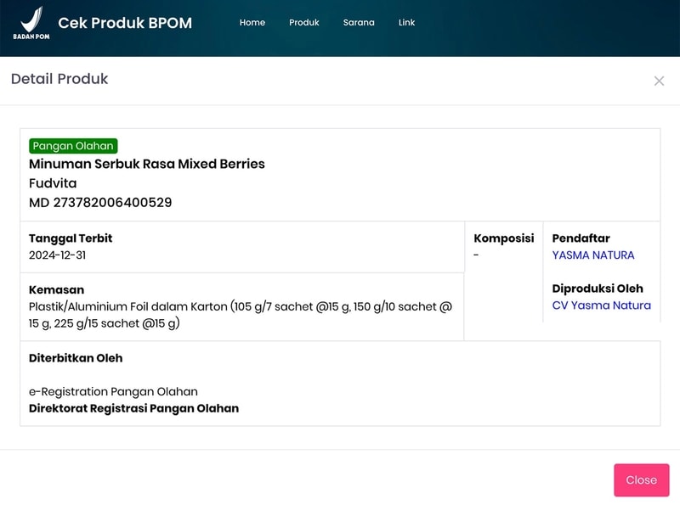Screen dimensions: 680x510
Task: Click the Badan POM logo
Action: (x=30, y=23)
